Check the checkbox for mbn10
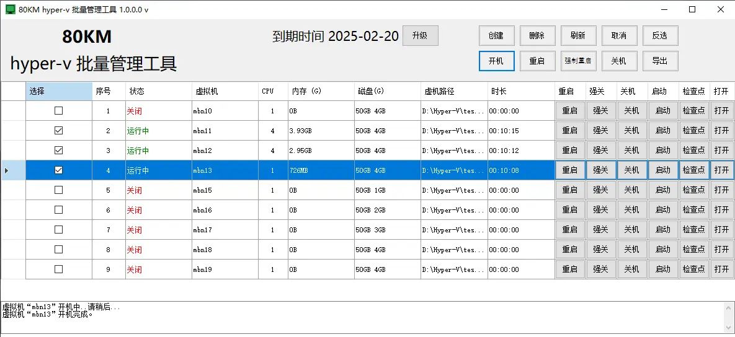The width and height of the screenshot is (735, 337). pyautogui.click(x=59, y=111)
